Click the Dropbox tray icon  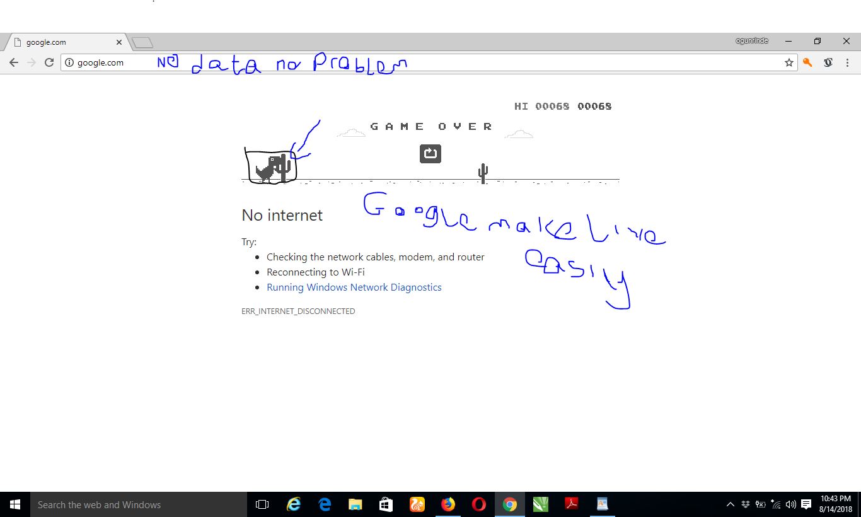pyautogui.click(x=746, y=504)
